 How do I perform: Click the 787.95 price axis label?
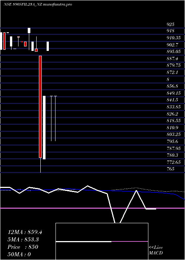174,149
